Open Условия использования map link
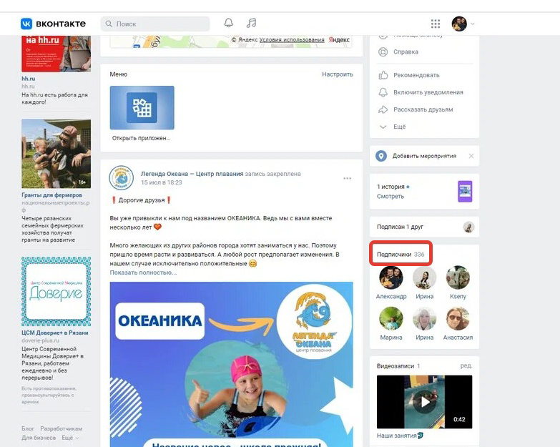560x447 pixels. pyautogui.click(x=292, y=39)
